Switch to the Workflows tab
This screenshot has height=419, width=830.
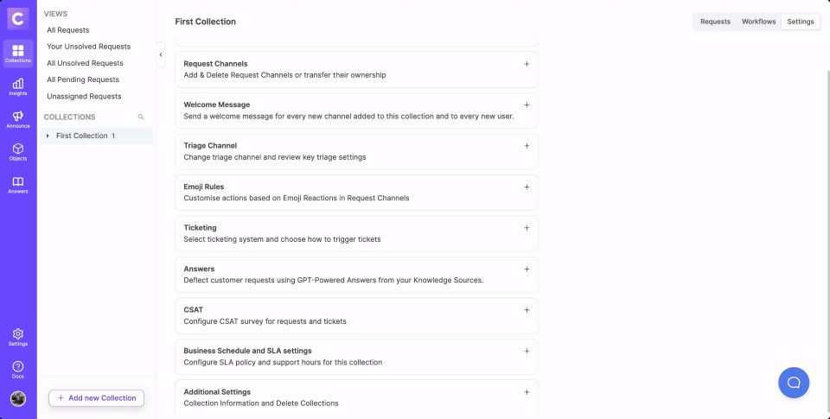tap(758, 22)
